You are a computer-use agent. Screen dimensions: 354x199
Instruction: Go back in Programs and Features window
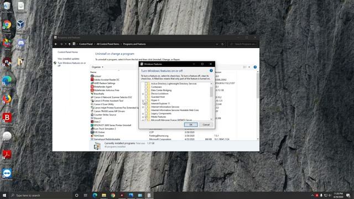pyautogui.click(x=56, y=44)
